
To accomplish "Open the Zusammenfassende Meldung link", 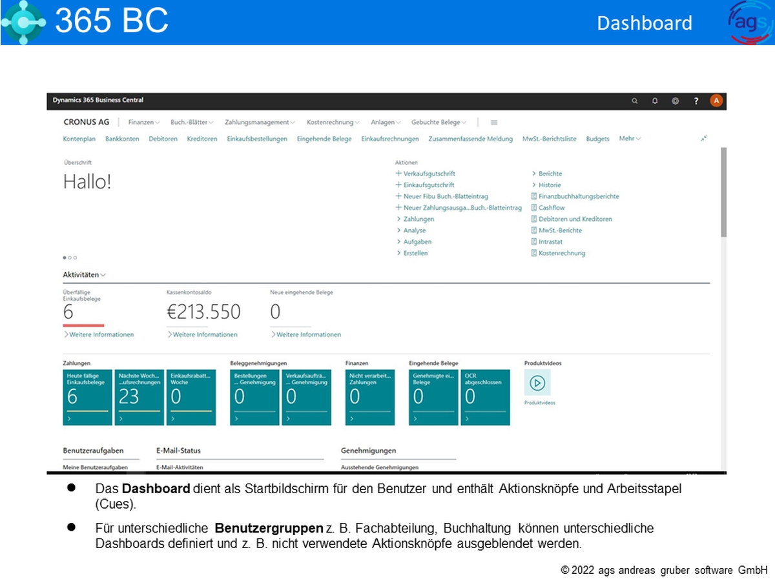I will coord(470,139).
